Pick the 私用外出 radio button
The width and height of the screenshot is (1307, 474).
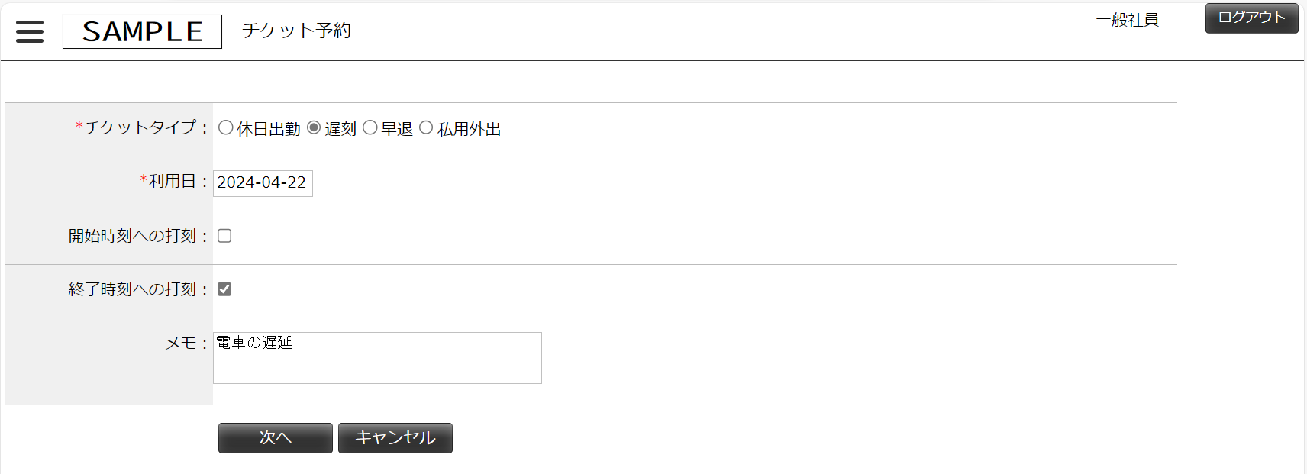click(426, 128)
